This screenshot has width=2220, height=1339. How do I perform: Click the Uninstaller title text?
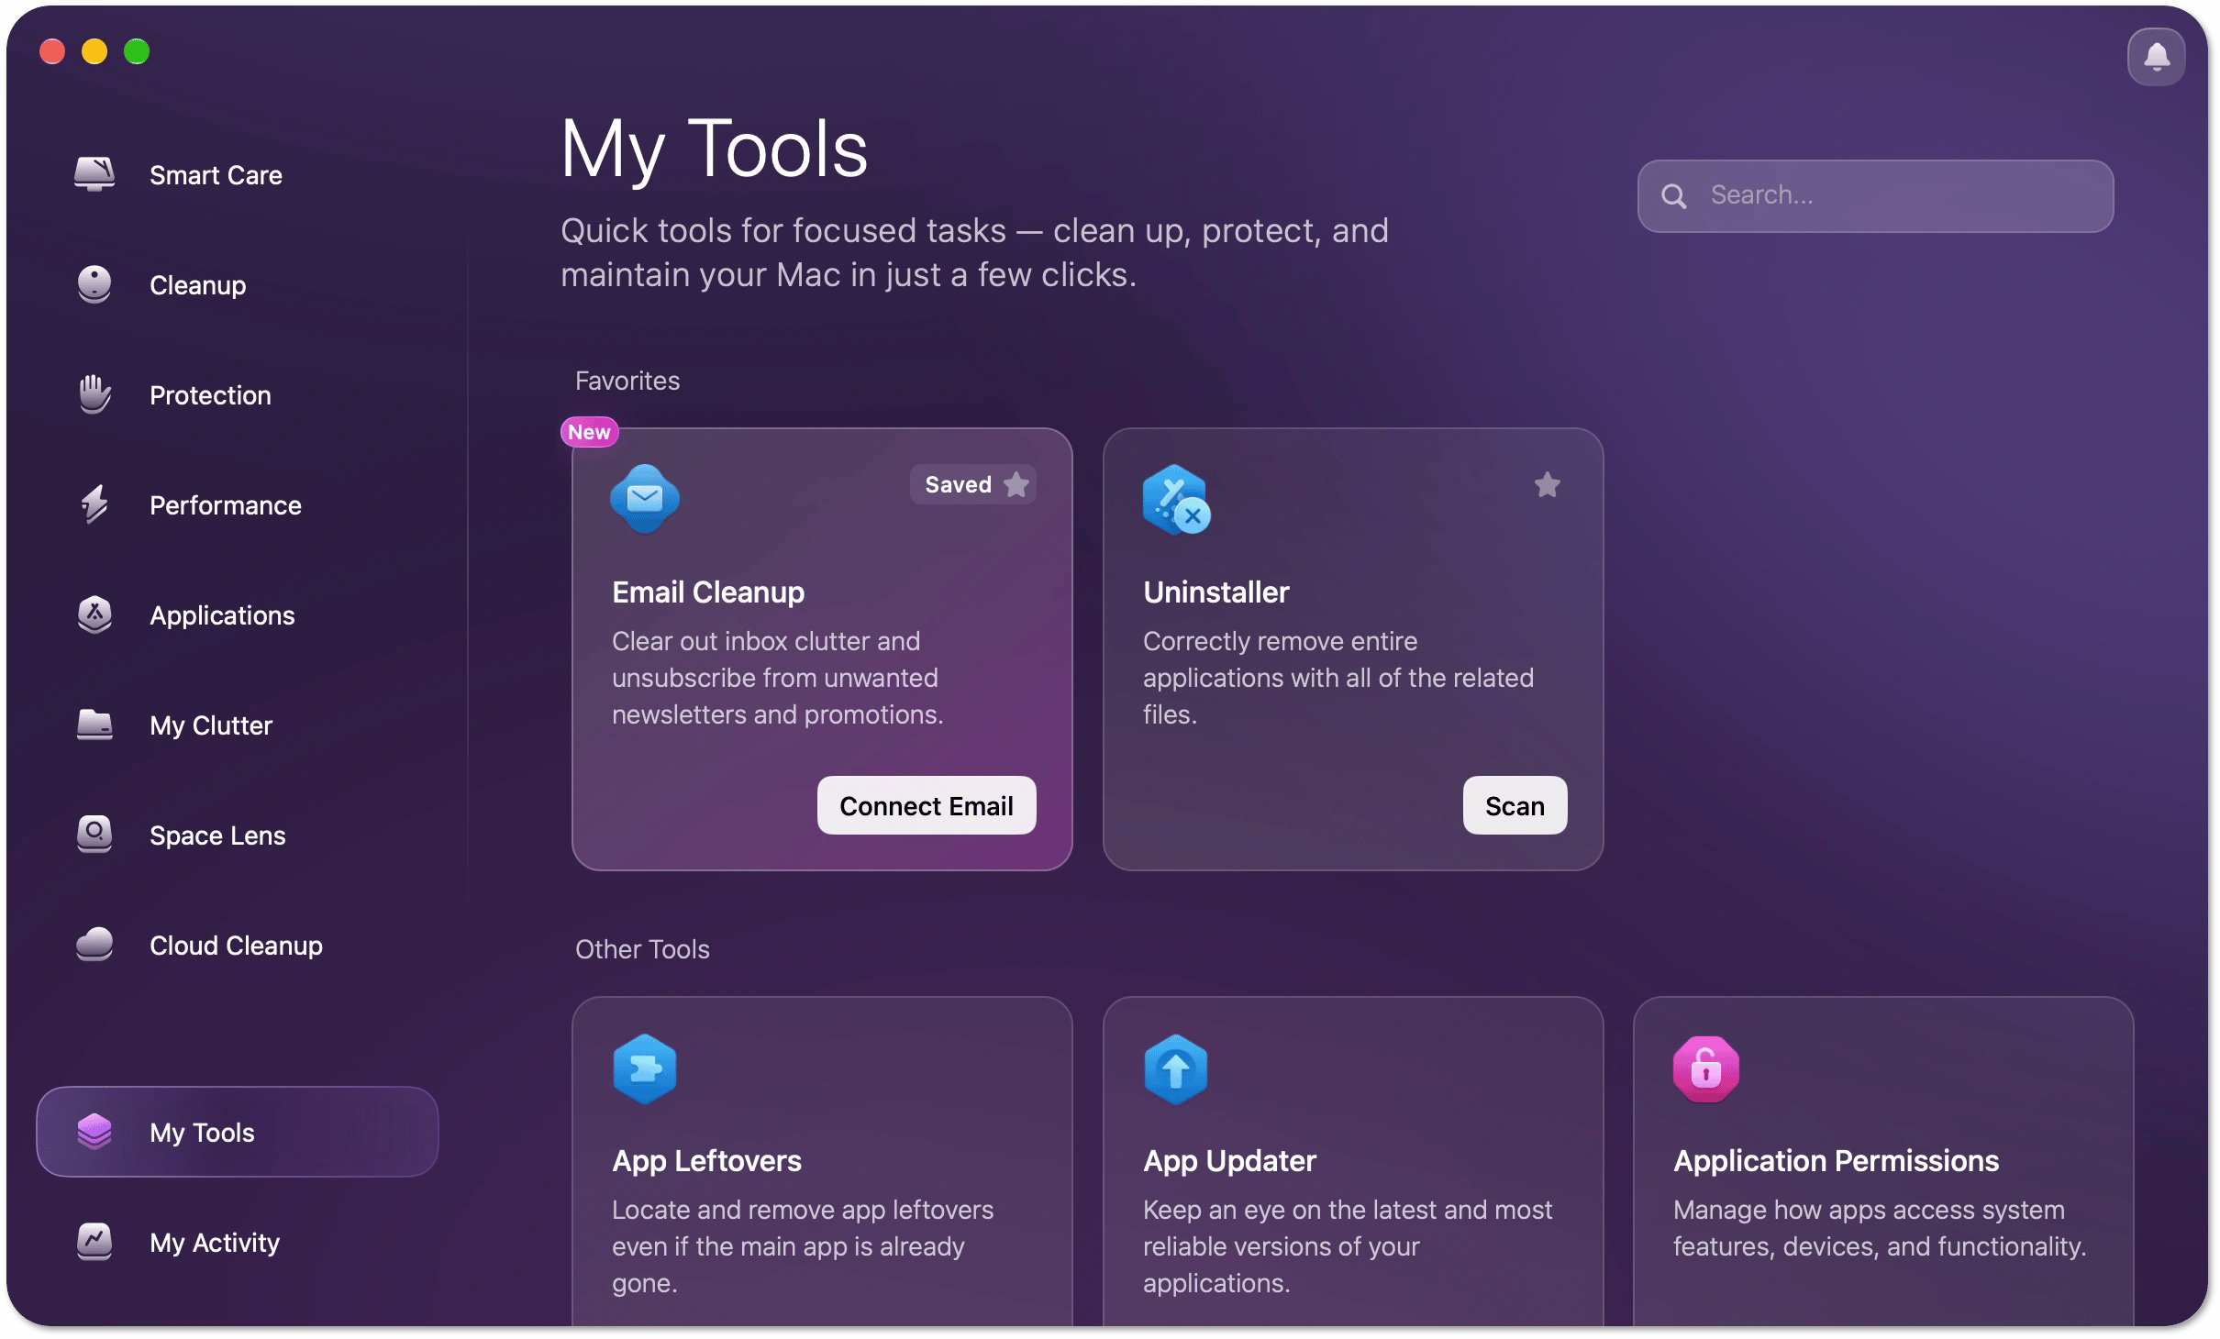tap(1216, 592)
